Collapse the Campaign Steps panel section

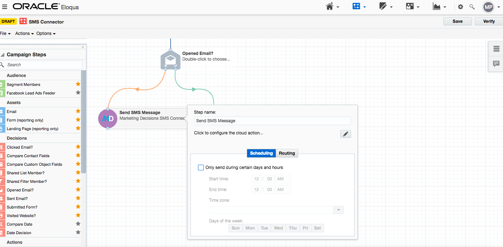point(2,55)
